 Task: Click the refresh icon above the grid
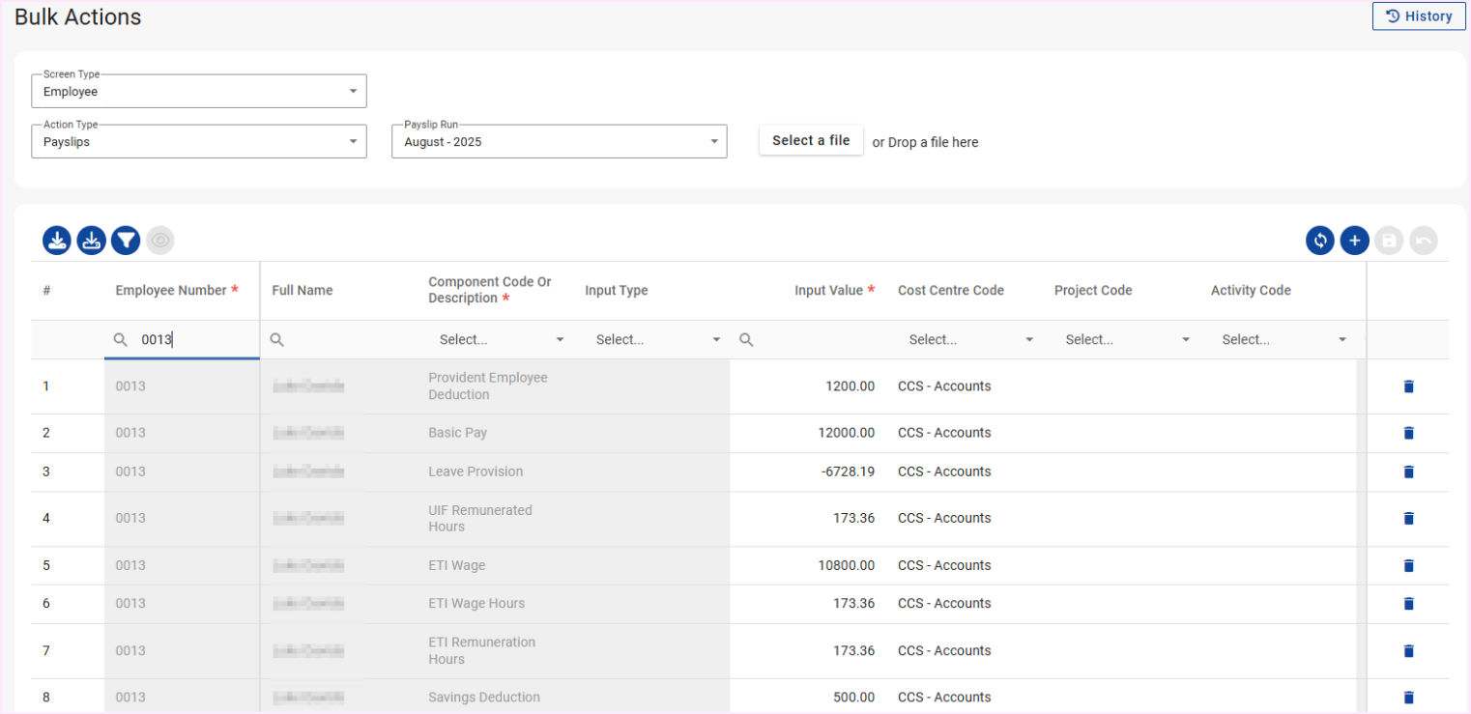pyautogui.click(x=1319, y=241)
